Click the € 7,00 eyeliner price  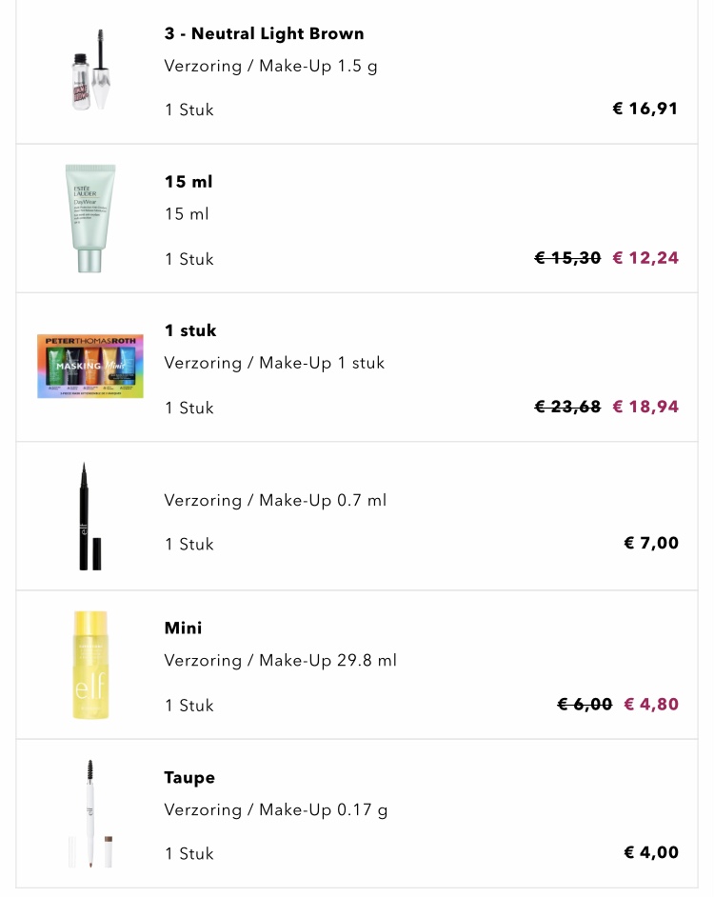[x=651, y=543]
